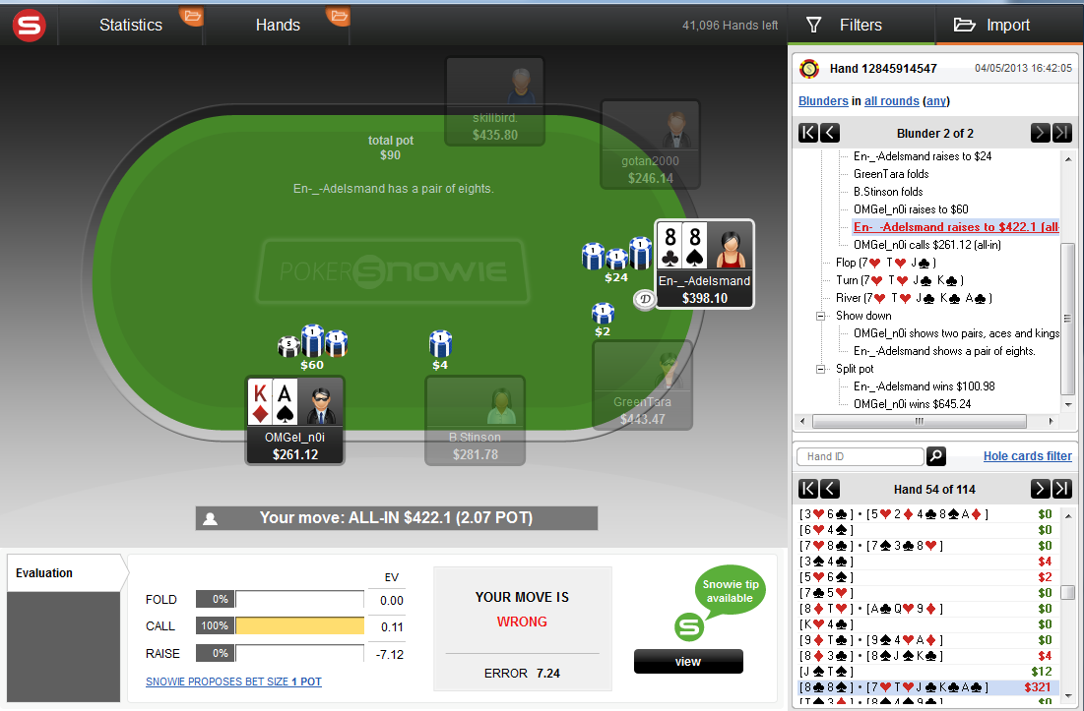Image resolution: width=1084 pixels, height=711 pixels.
Task: Click Snowie proposes bet size link
Action: click(x=233, y=681)
